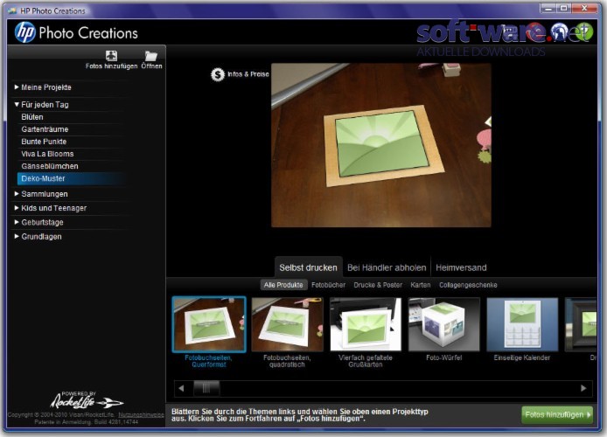The height and width of the screenshot is (437, 607).
Task: Switch to Heimversand tab
Action: (461, 267)
